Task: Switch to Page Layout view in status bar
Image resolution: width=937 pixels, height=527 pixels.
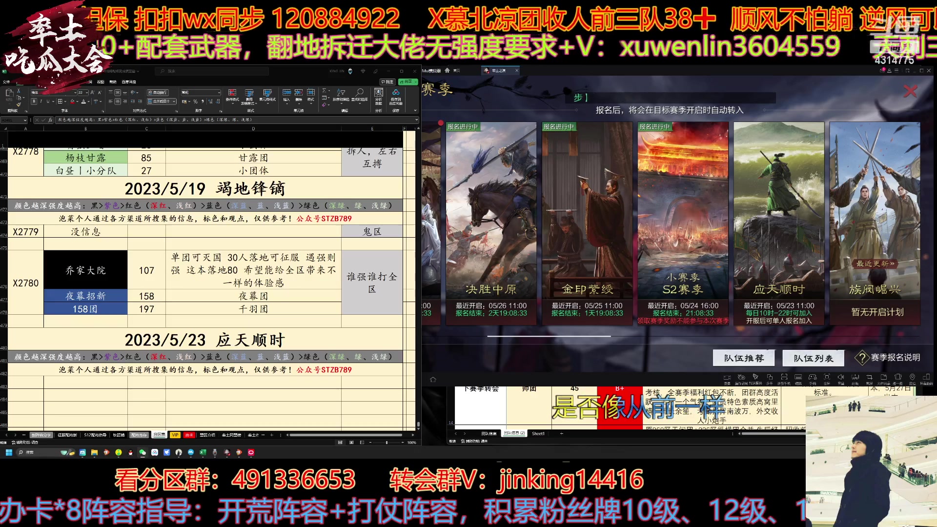Action: [351, 443]
